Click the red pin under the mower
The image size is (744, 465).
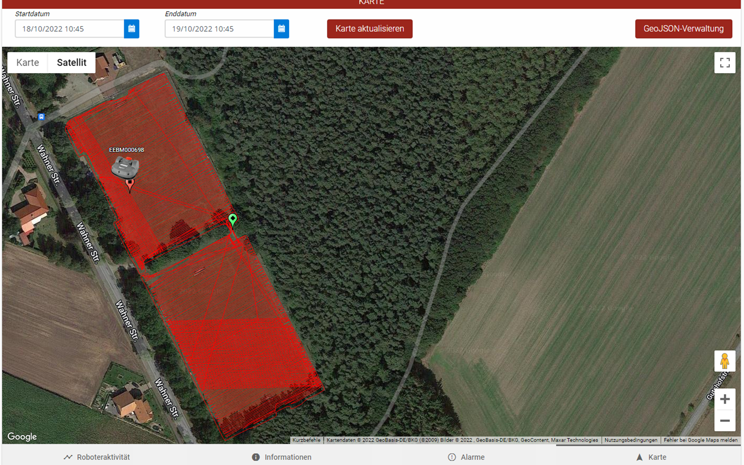click(130, 185)
